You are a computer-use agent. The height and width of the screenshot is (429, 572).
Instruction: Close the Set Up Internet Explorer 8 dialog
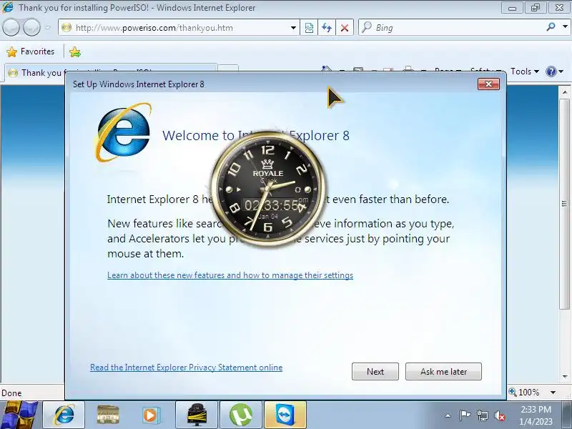pos(488,84)
